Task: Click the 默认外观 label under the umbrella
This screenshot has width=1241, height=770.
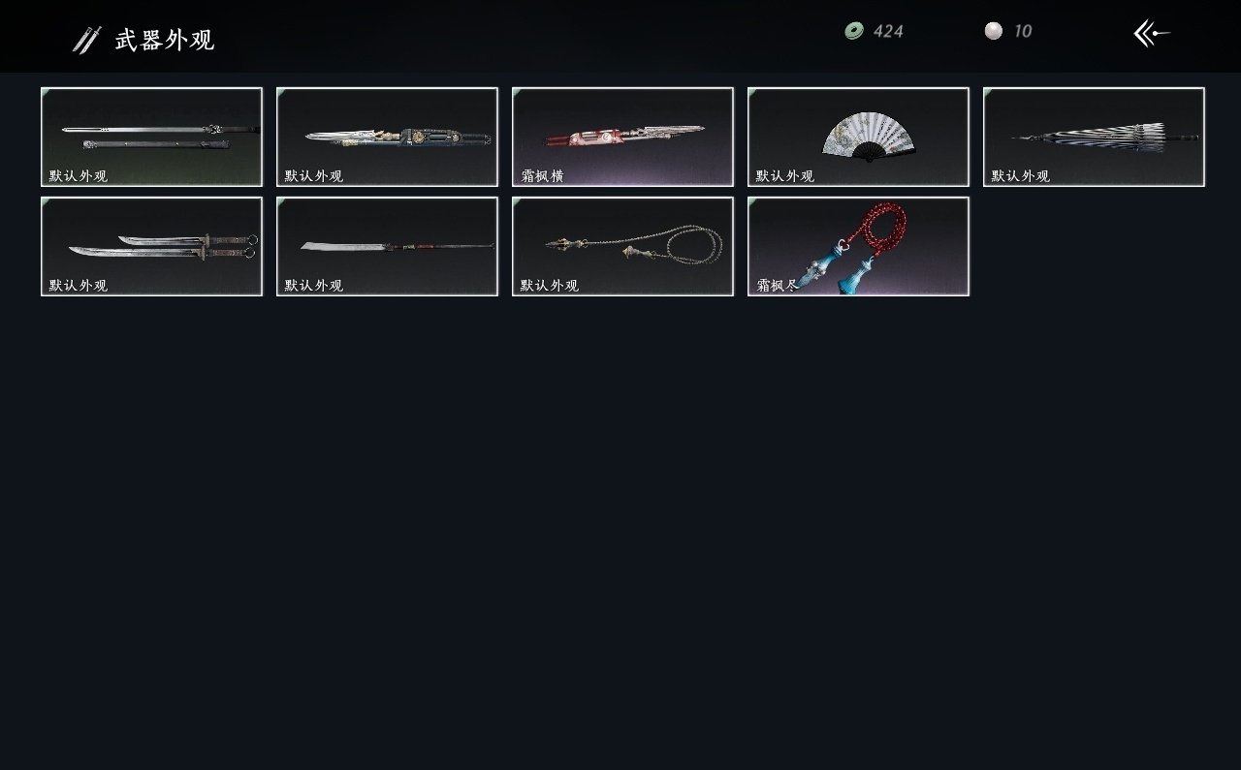Action: click(x=1021, y=176)
